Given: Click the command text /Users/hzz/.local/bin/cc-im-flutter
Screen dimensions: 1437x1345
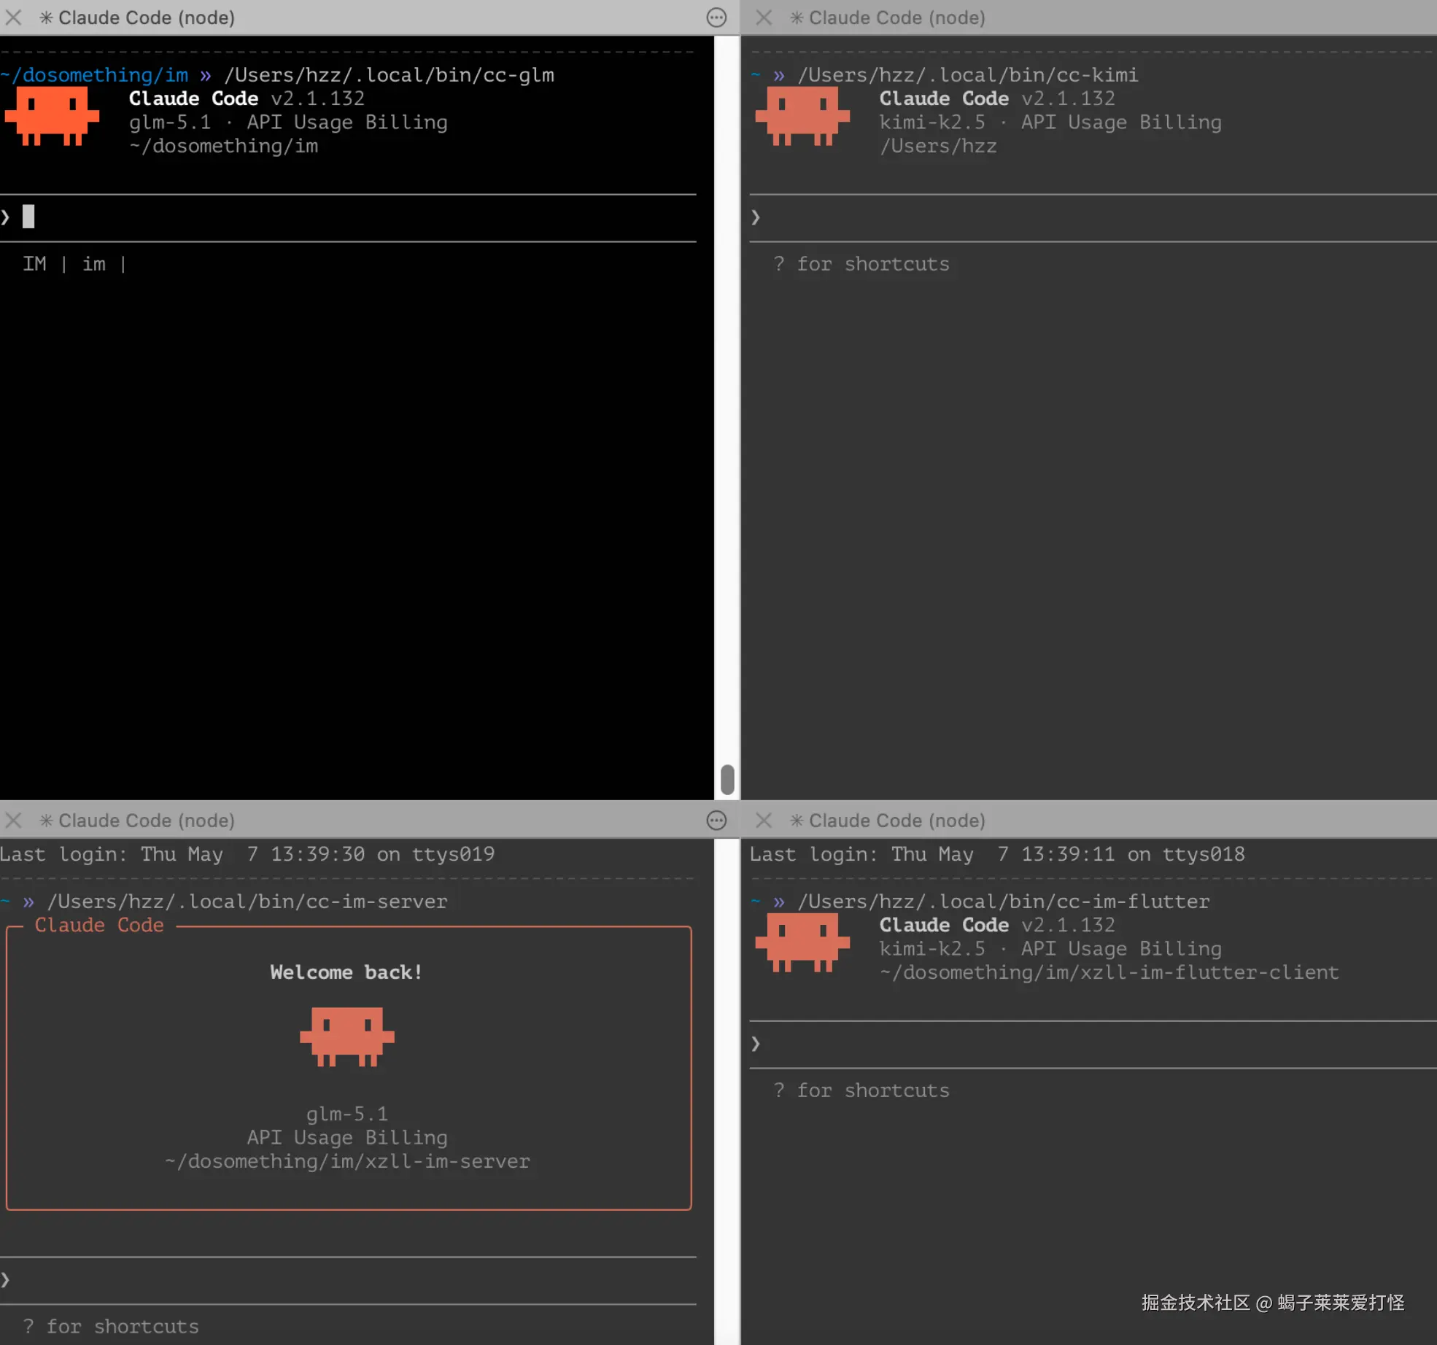Looking at the screenshot, I should coord(1004,902).
